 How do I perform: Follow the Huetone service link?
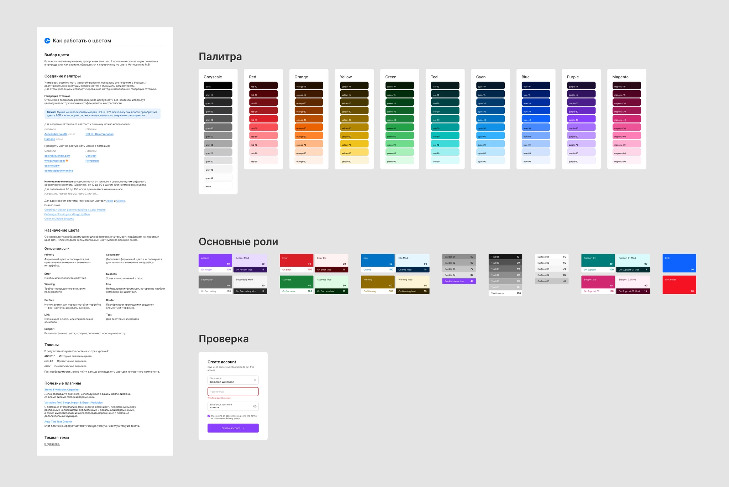click(x=50, y=139)
